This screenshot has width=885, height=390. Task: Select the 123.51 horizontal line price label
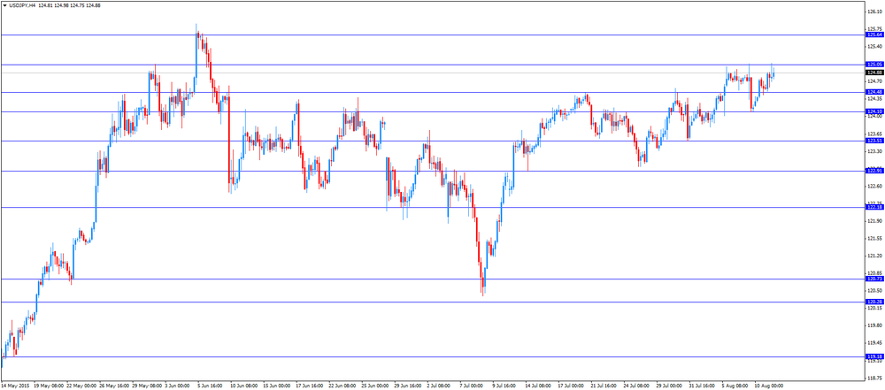pos(874,141)
